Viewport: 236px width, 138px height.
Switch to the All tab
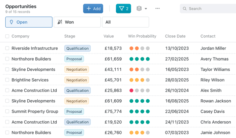point(125,22)
